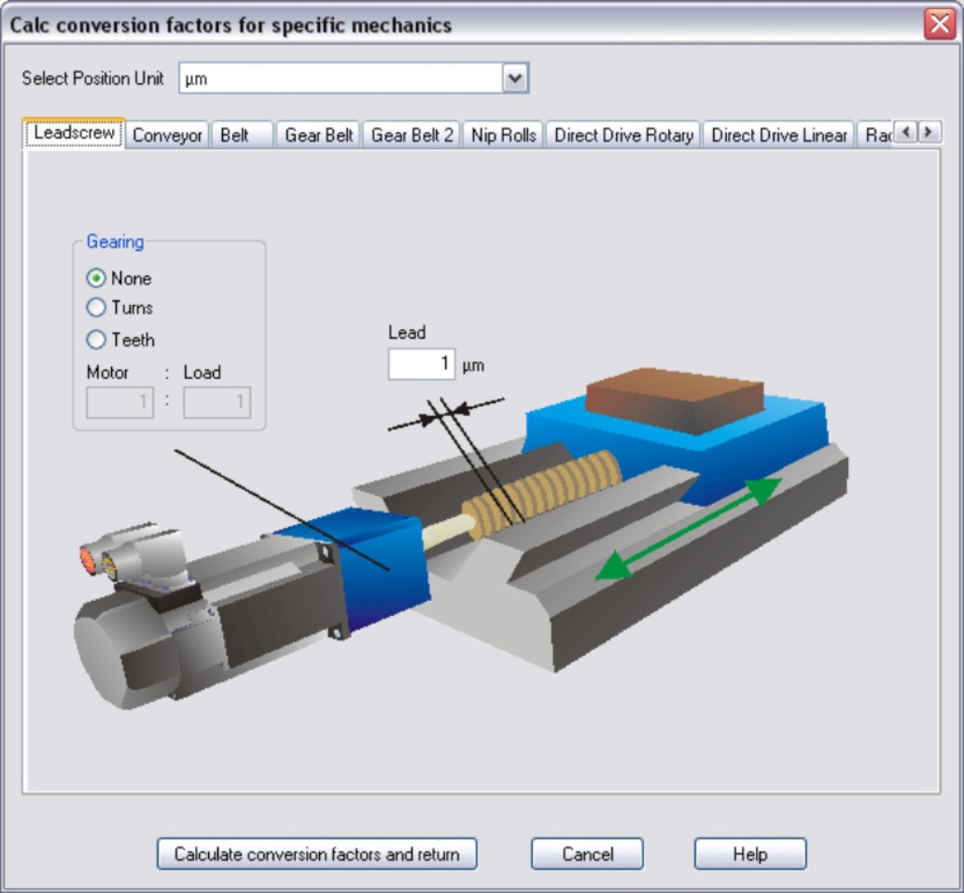Select the Teeth gearing option
Image resolution: width=964 pixels, height=893 pixels.
[96, 340]
